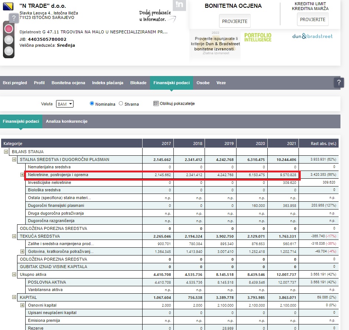Expand the Nekretnine, postrojenja i oprema row
The height and width of the screenshot is (330, 349).
[x=22, y=175]
